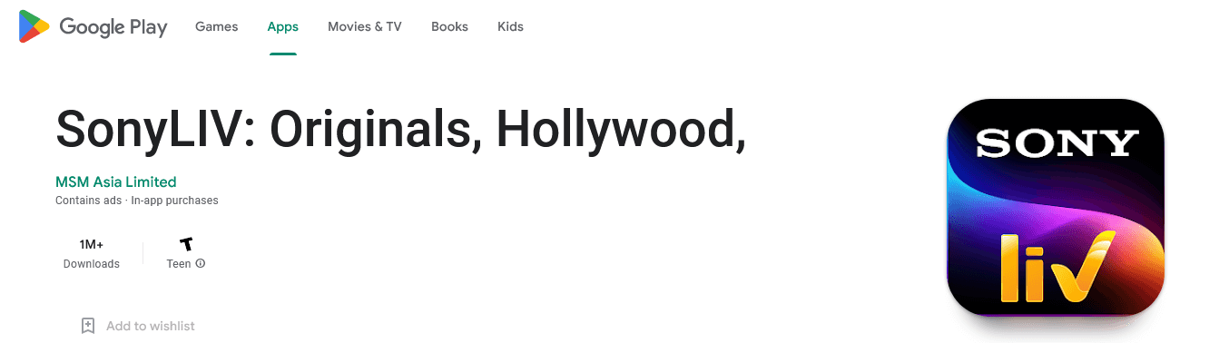Click the Teen rating T icon
Image resolution: width=1229 pixels, height=343 pixels.
pos(186,244)
